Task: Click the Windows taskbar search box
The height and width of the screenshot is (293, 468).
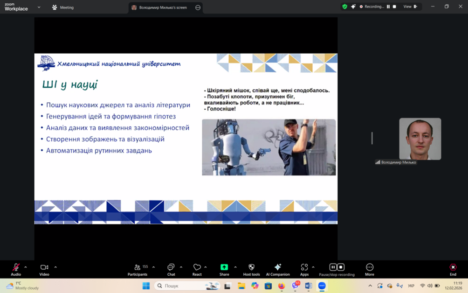Action: tap(177, 286)
